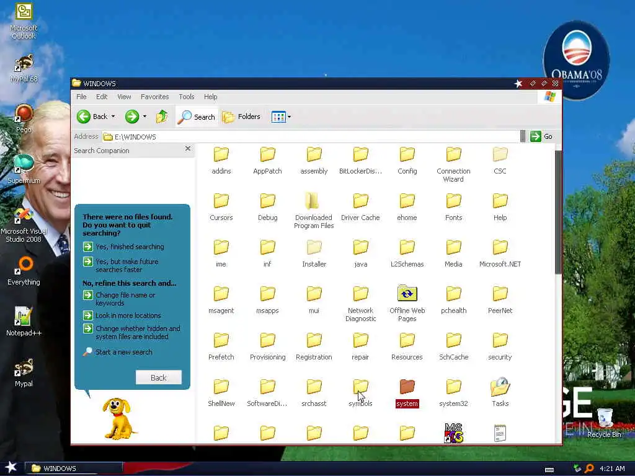The width and height of the screenshot is (635, 476).
Task: Open the Tools menu
Action: (x=186, y=97)
